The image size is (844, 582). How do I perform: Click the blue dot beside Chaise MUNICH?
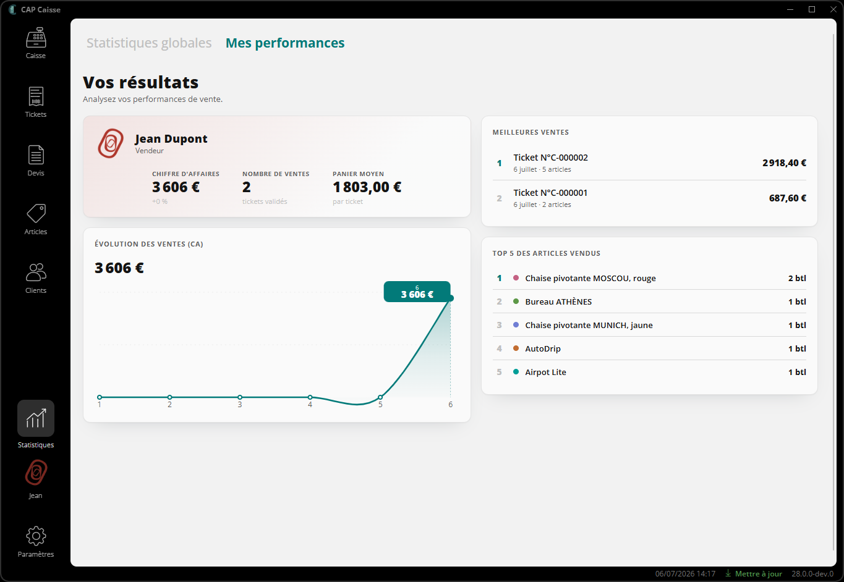coord(516,325)
